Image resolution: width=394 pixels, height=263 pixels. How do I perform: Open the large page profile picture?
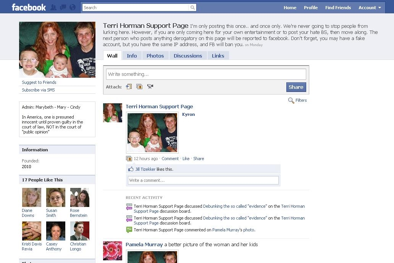point(57,50)
